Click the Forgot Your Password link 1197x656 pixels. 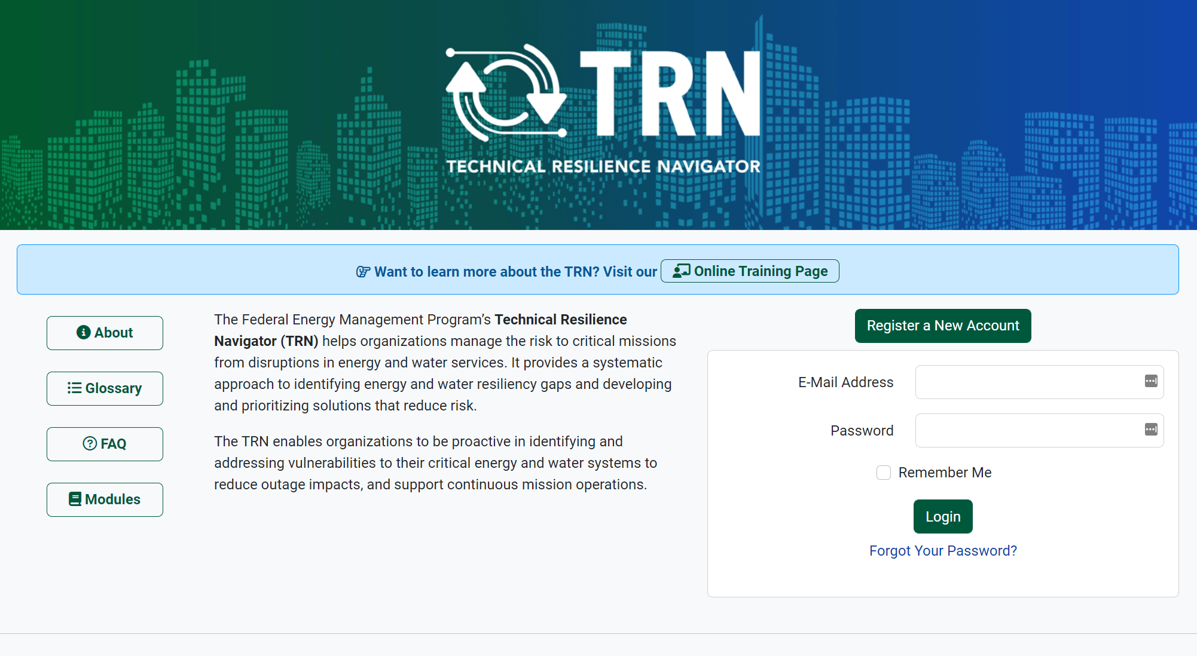(943, 550)
